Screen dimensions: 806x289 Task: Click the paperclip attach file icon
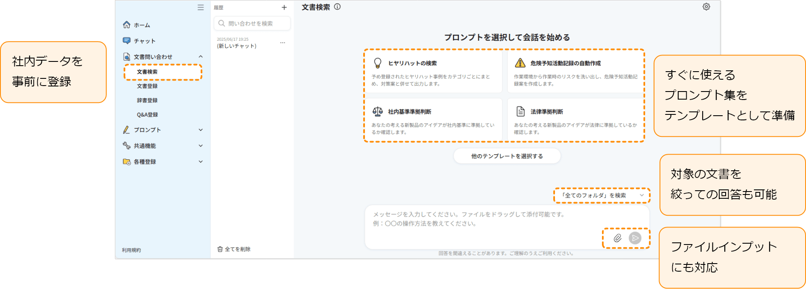coord(618,238)
